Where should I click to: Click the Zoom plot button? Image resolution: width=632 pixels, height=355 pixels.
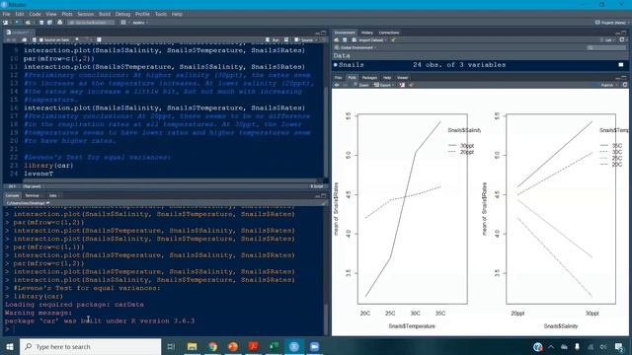[361, 85]
